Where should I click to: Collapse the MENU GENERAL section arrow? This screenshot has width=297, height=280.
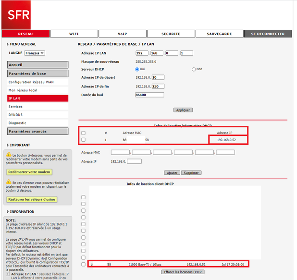tap(7, 44)
